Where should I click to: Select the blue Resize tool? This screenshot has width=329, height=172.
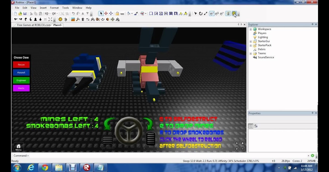(x=111, y=14)
